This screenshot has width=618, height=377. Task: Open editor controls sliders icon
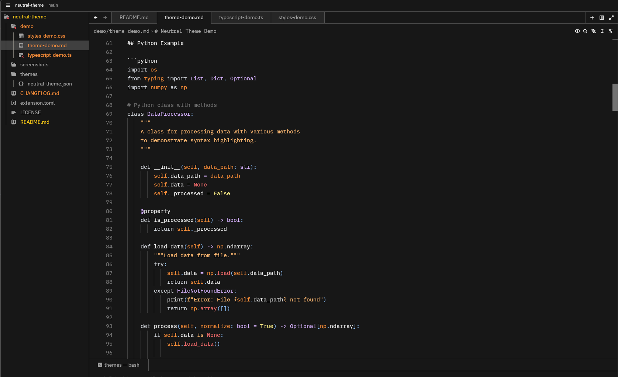611,31
